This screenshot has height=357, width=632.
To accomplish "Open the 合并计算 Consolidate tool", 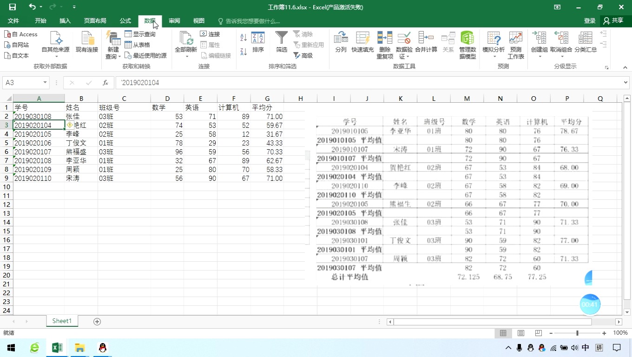I will [426, 44].
